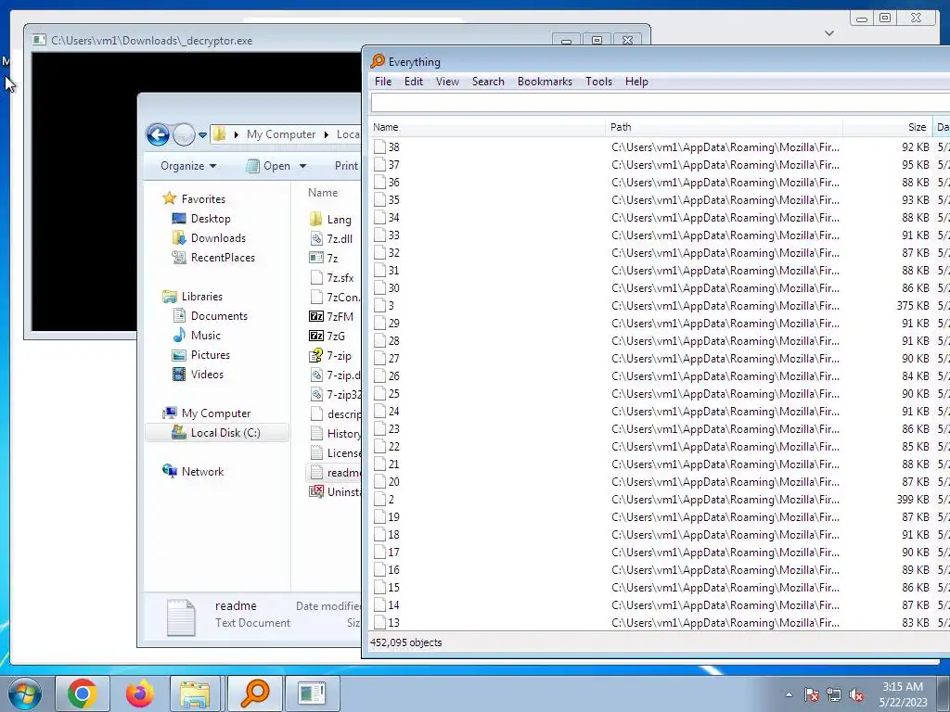Select the History text file icon
The width and height of the screenshot is (950, 712).
tap(315, 433)
